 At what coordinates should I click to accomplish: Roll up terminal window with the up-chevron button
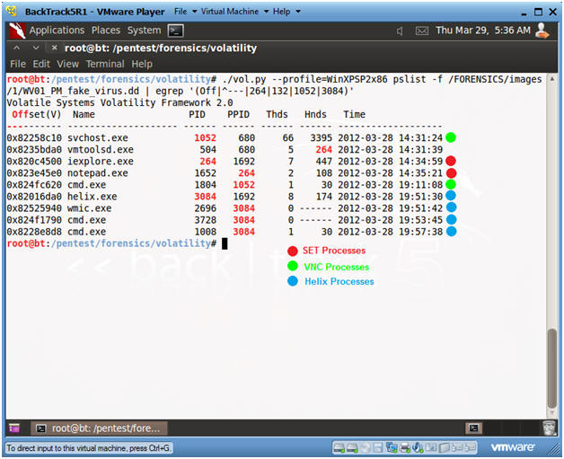point(17,48)
